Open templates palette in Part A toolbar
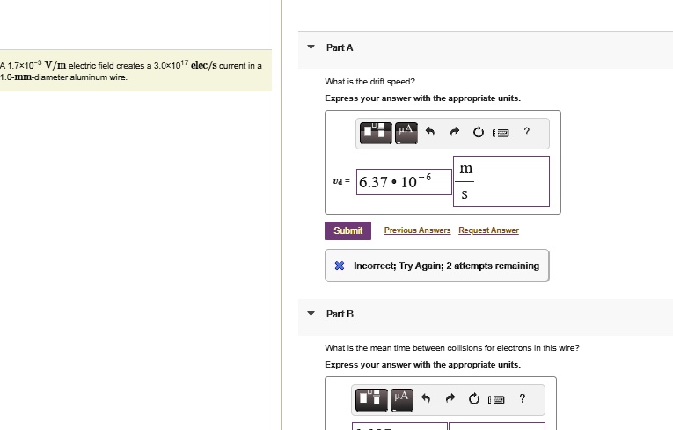Screen dimensions: 673x430 376,133
